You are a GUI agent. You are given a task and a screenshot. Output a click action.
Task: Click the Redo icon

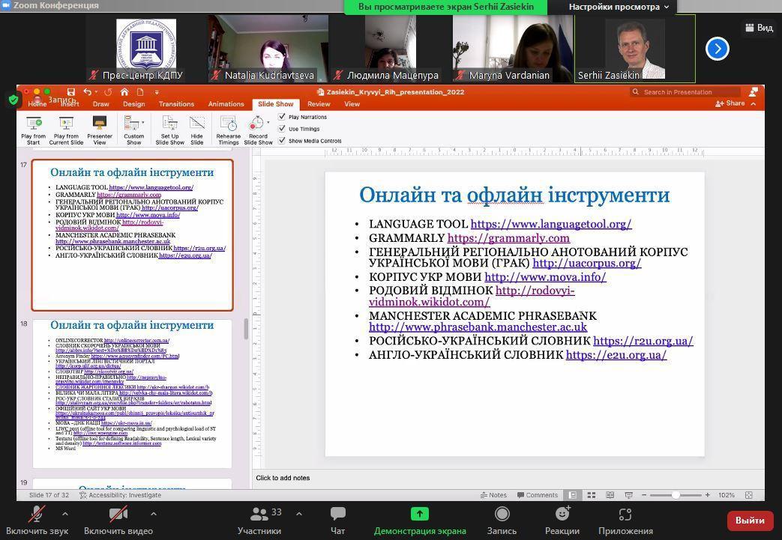[108, 91]
